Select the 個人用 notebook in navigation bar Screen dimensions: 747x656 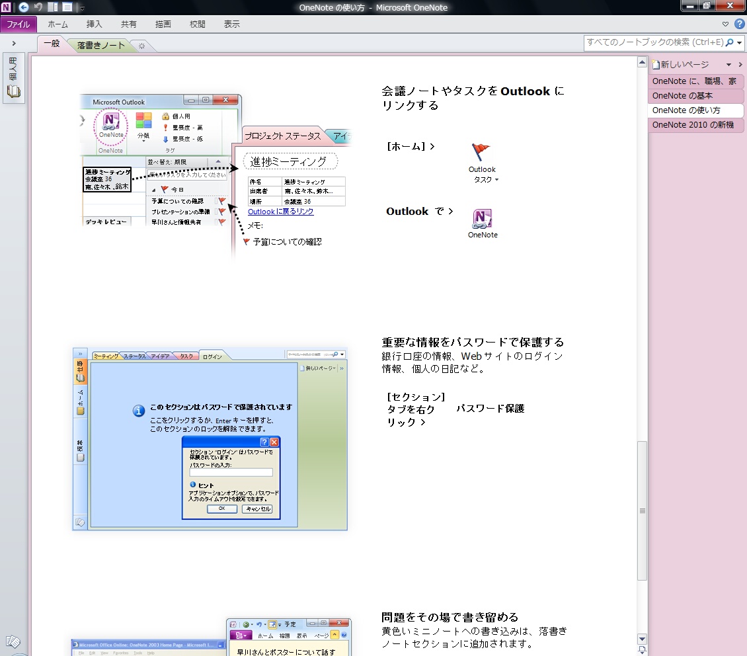pyautogui.click(x=13, y=77)
